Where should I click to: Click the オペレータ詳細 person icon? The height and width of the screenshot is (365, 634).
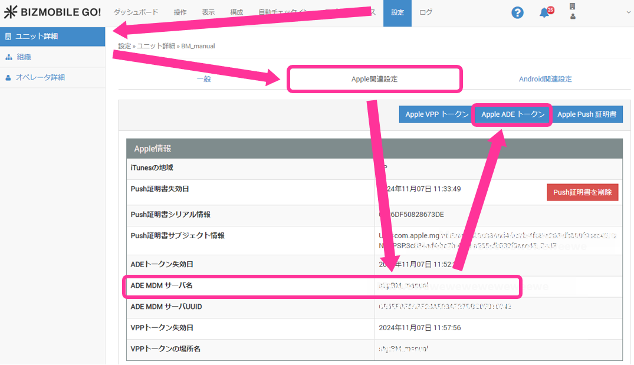coord(8,78)
